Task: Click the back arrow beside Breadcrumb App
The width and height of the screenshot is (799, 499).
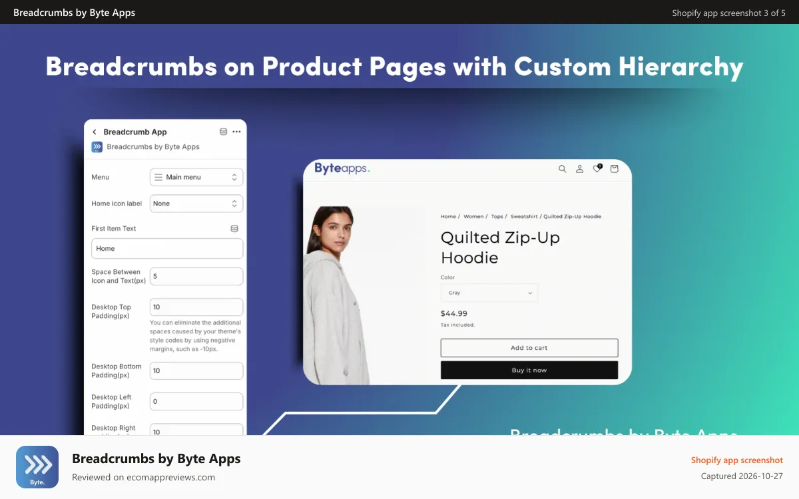Action: 95,132
